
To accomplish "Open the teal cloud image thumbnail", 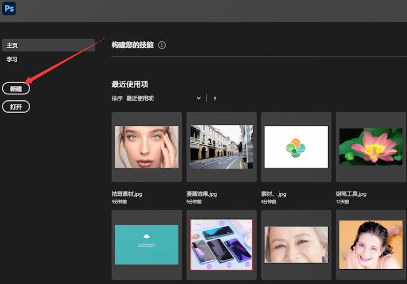I will pos(147,245).
